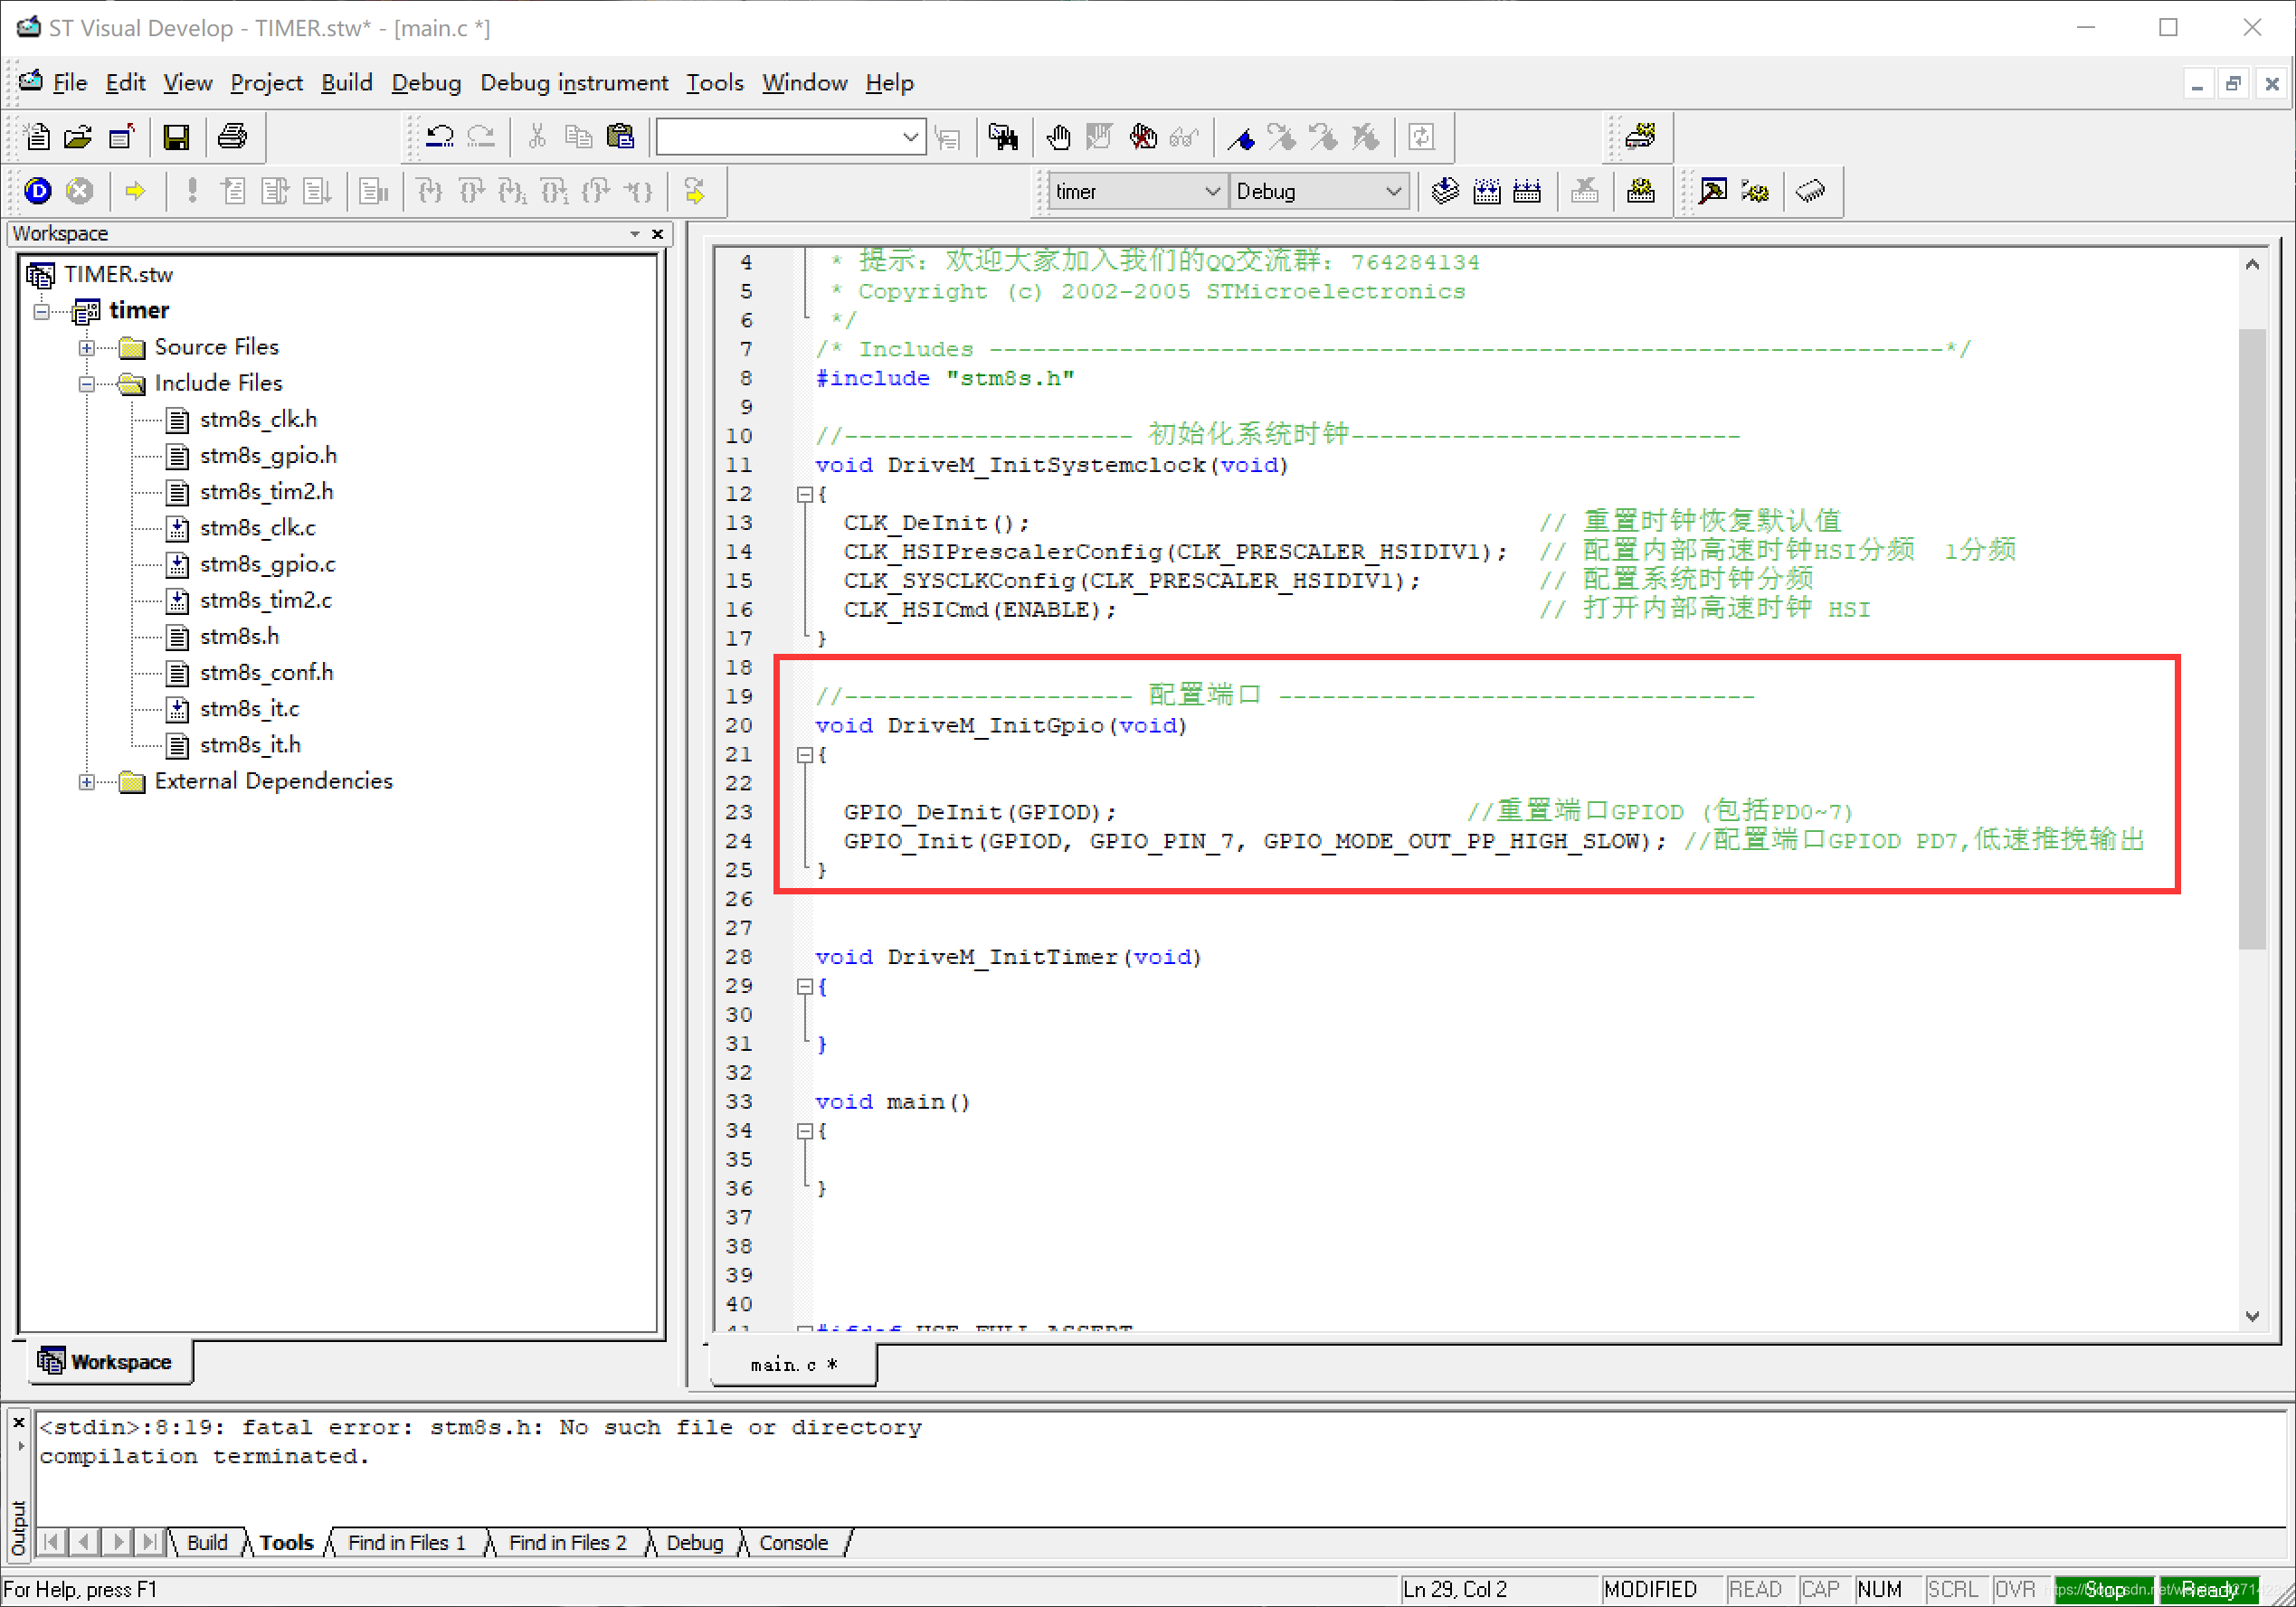Open the File menu

tap(70, 83)
